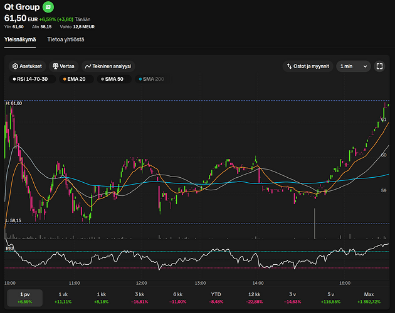Click the green Qt Group badge icon

tap(48, 7)
